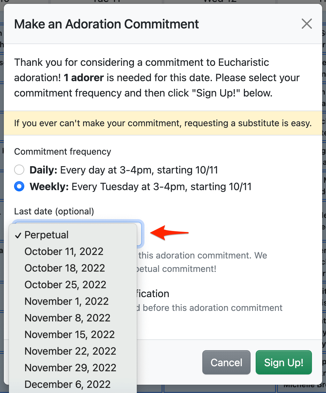Image resolution: width=326 pixels, height=393 pixels.
Task: Choose October 11, 2022 as last date
Action: (x=64, y=252)
